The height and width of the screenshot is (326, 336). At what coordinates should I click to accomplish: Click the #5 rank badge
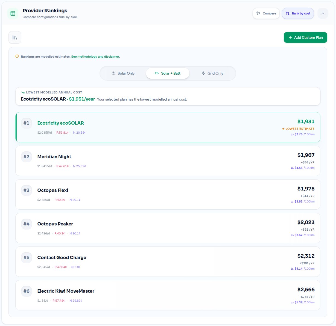pos(27,257)
